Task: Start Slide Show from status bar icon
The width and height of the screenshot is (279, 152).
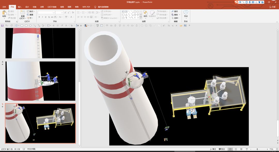Action: [247, 149]
